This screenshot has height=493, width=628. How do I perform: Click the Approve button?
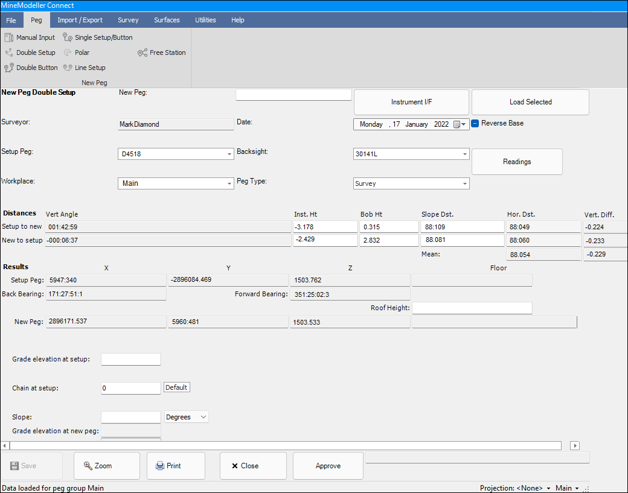tap(328, 466)
